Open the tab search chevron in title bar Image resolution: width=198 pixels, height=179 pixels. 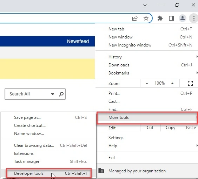(145, 5)
